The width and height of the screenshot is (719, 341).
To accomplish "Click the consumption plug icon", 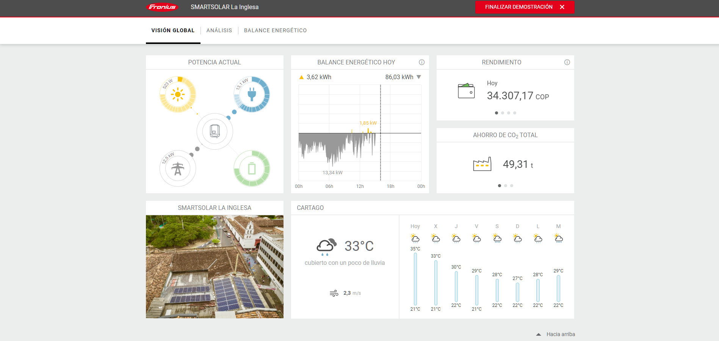I will coord(252,94).
